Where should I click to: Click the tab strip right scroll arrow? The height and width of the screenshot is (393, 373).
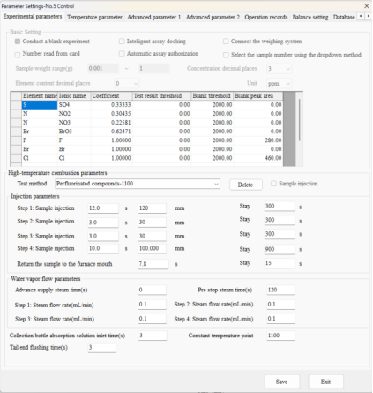pos(368,16)
